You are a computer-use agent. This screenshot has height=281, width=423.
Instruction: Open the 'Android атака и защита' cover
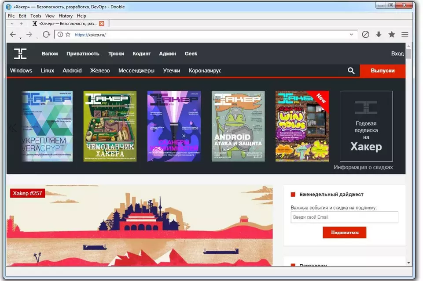(x=238, y=126)
